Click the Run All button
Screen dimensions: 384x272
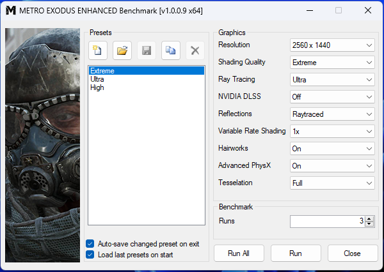point(239,253)
